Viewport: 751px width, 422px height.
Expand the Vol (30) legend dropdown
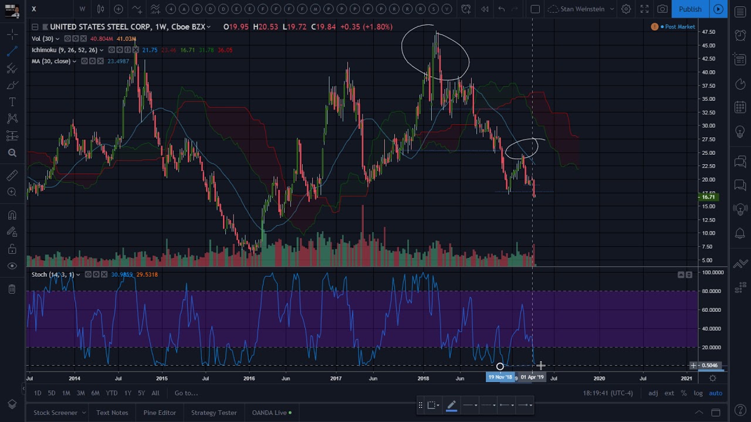pyautogui.click(x=57, y=39)
